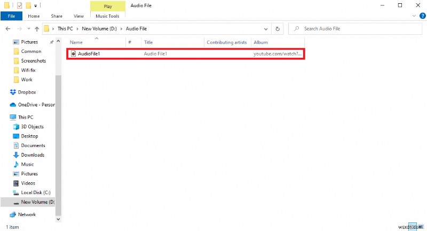The width and height of the screenshot is (427, 231).
Task: Switch to the Home ribbon tab
Action: click(x=34, y=16)
